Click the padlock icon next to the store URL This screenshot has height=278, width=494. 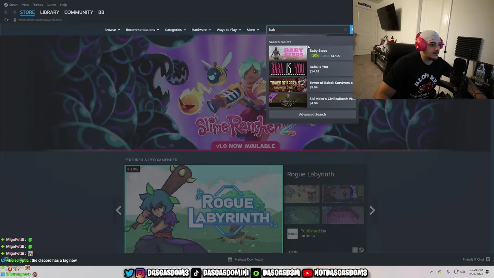click(15, 20)
